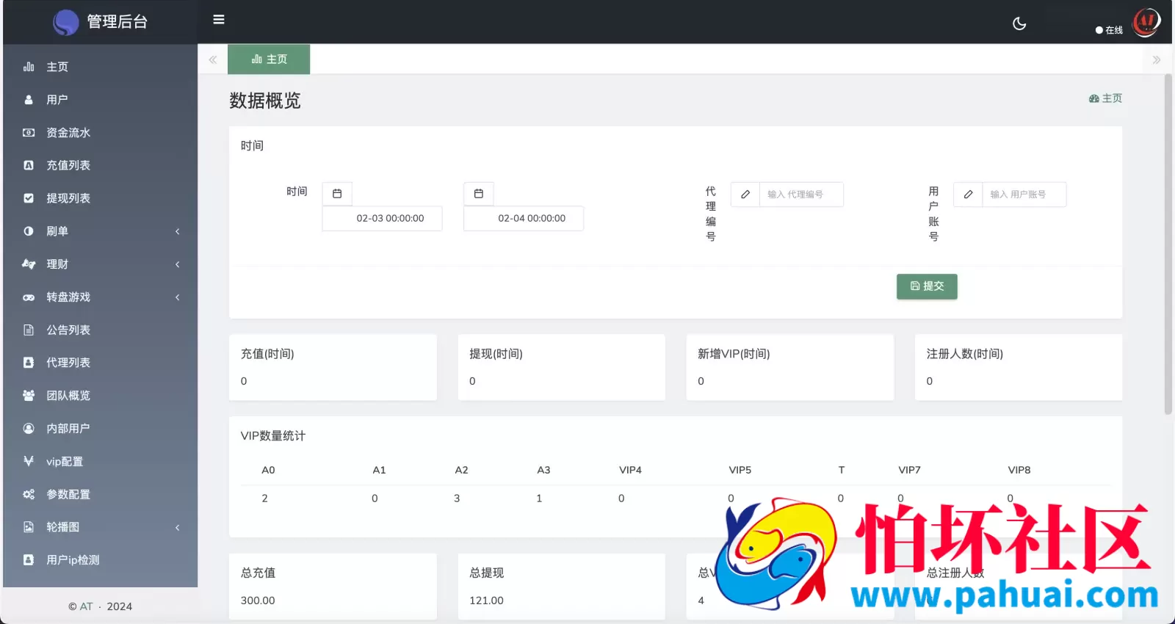Click the 团队概览 group icon
Screen dimensions: 1175x624
tap(29, 396)
